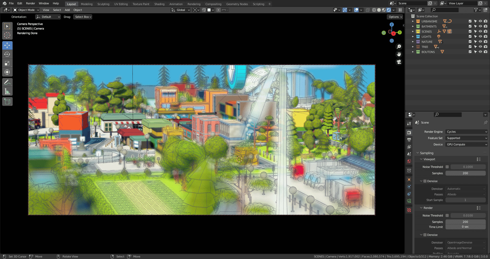Select the Scale tool
Screen dimensions: 490x259
coord(7,63)
